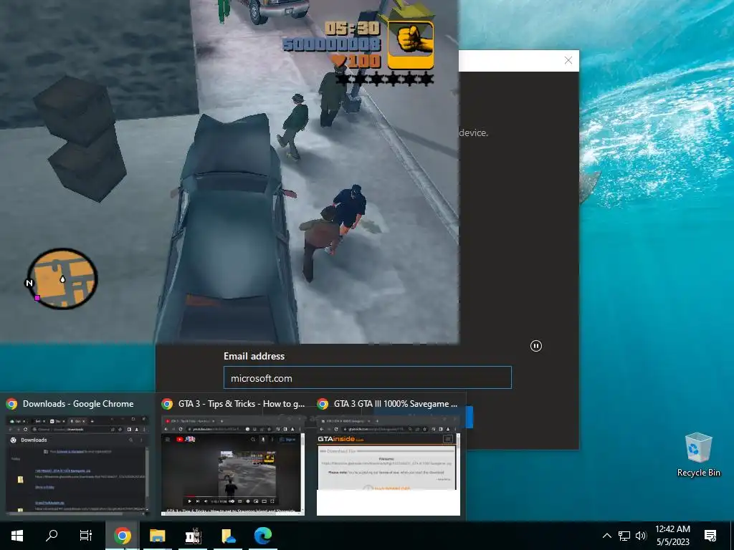Click the 'Downloads - Google Chrome' preview title

coord(78,404)
